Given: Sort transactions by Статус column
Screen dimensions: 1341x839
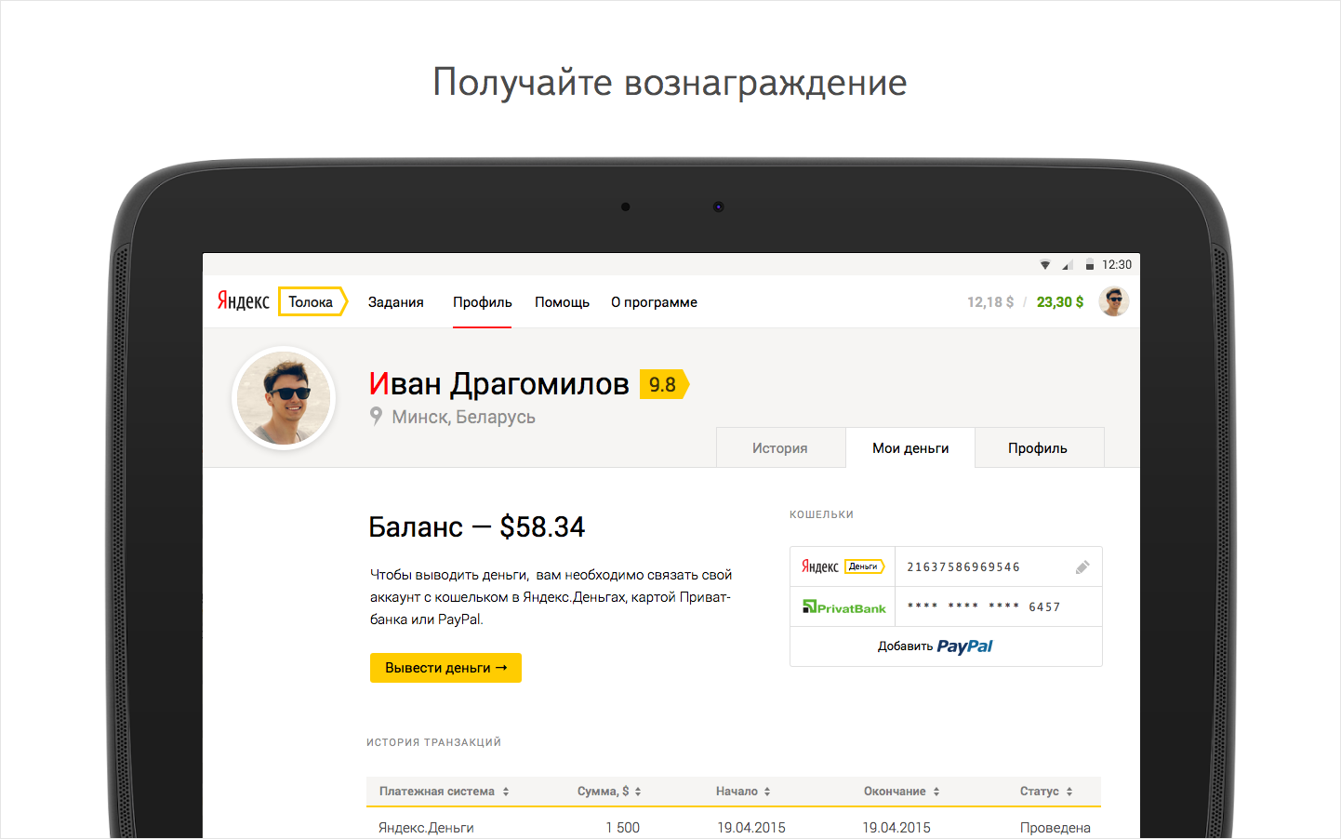Looking at the screenshot, I should (1046, 792).
